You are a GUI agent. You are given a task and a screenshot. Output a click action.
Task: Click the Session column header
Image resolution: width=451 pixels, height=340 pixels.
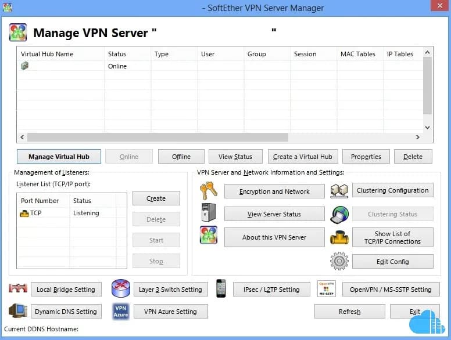pos(313,54)
